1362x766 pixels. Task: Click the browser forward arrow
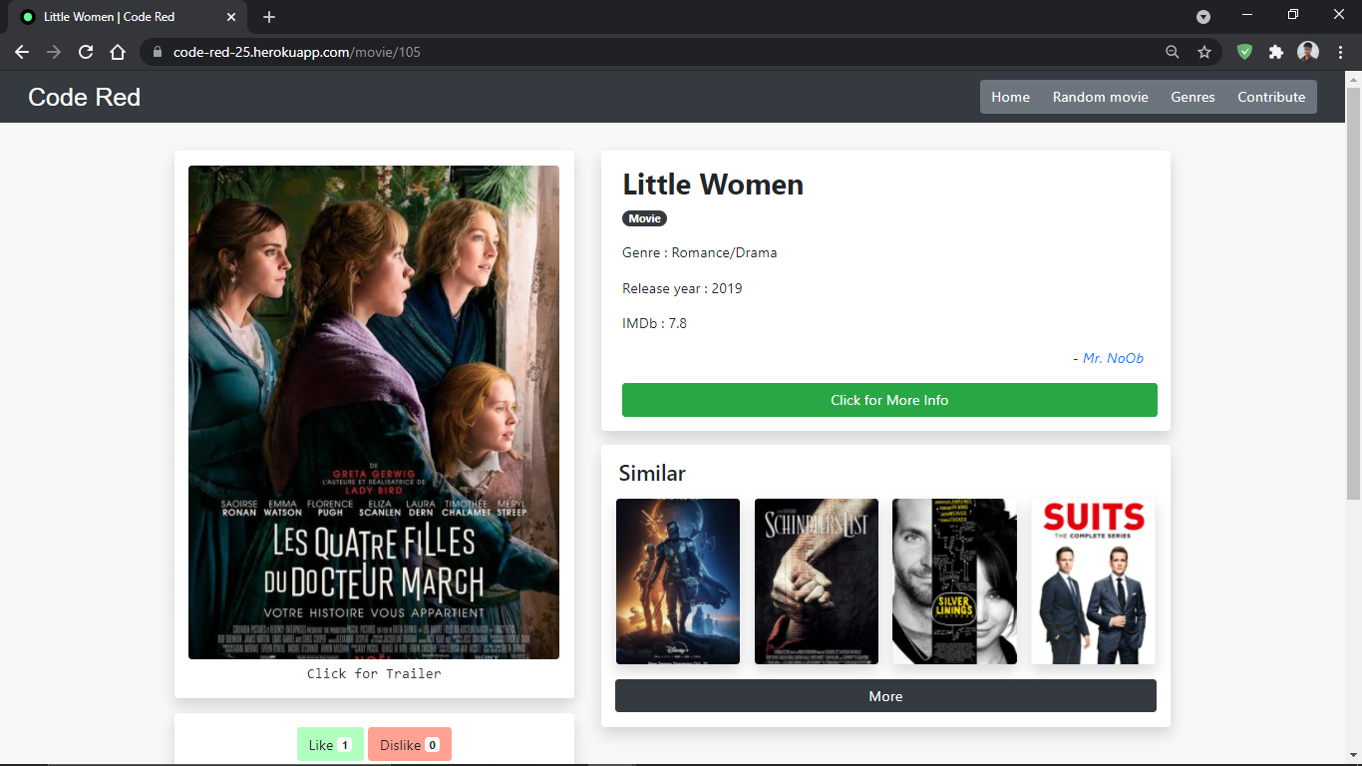click(x=54, y=52)
